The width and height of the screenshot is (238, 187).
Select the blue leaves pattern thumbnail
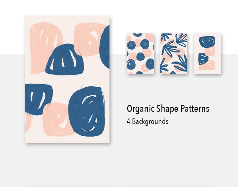(174, 54)
